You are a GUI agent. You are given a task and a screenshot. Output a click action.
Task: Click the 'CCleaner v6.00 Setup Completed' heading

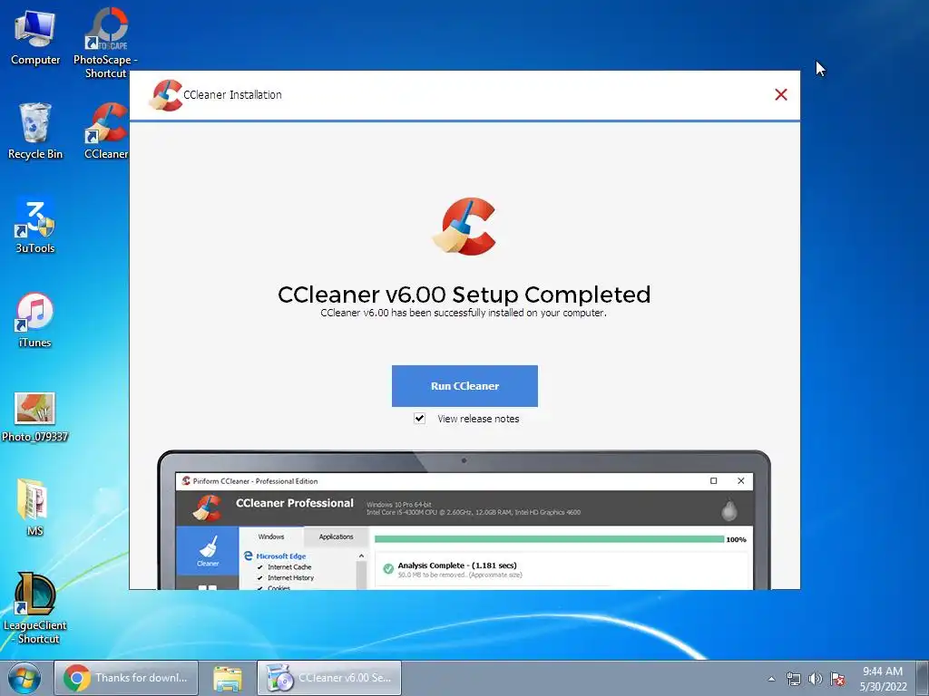pyautogui.click(x=464, y=295)
